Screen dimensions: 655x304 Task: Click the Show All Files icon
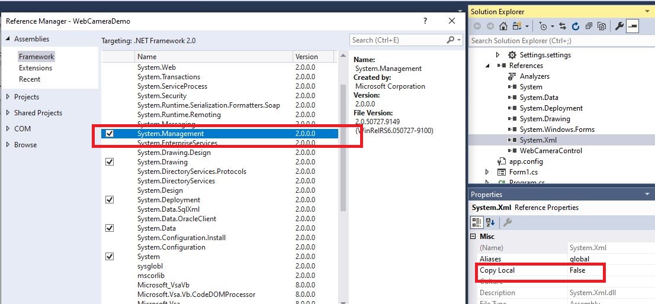602,26
